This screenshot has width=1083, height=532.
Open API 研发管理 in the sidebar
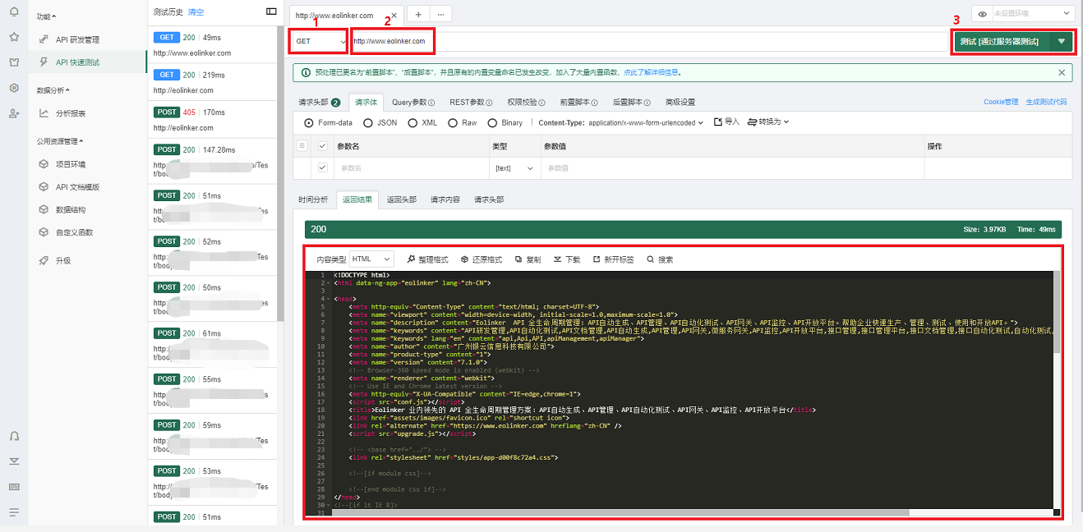coord(77,39)
